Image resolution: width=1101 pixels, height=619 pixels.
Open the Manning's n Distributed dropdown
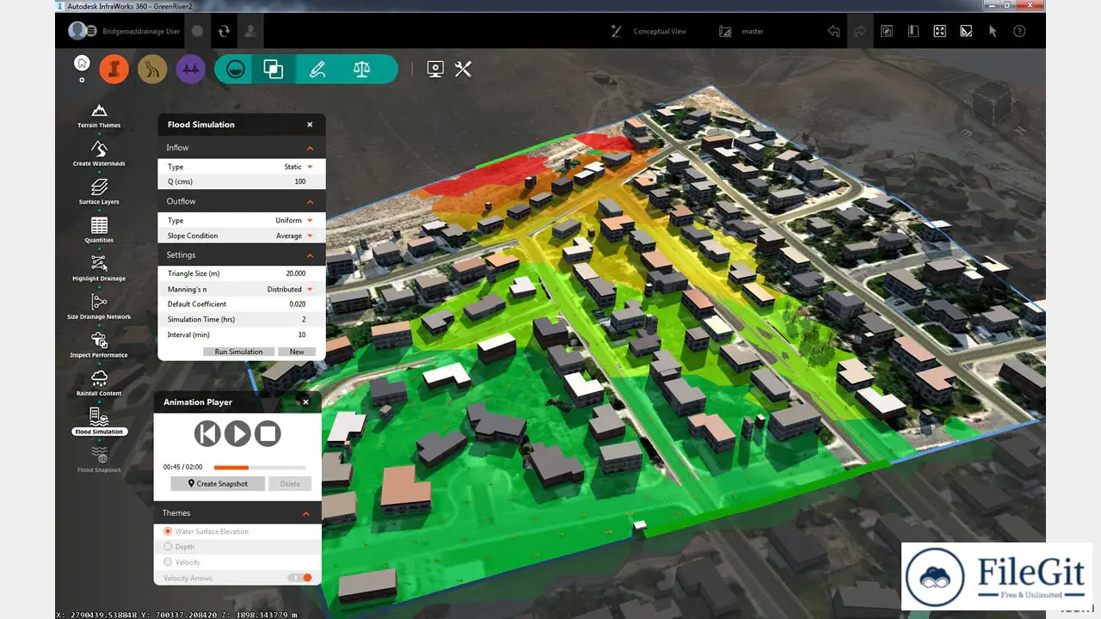coord(290,290)
